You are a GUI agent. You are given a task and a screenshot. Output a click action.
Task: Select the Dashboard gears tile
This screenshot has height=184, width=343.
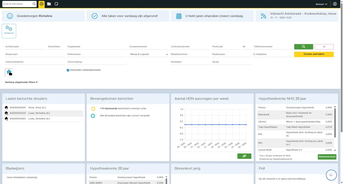[x=9, y=31]
